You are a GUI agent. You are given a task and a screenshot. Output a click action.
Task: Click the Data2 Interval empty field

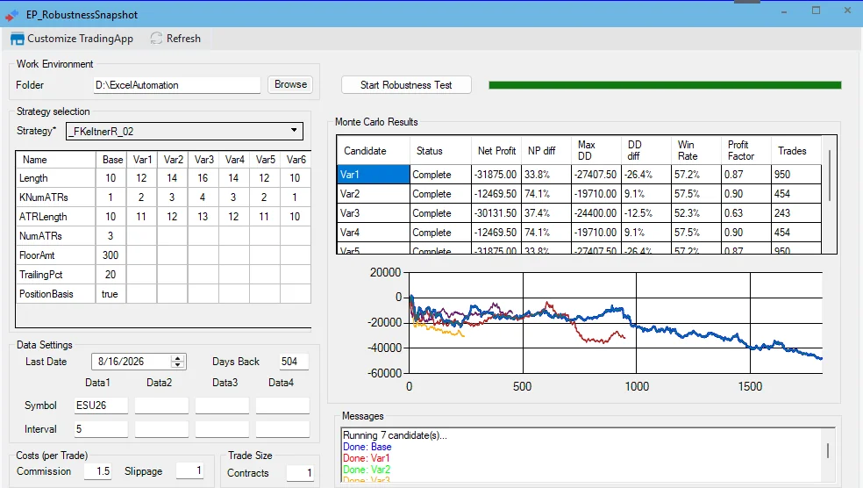click(x=161, y=429)
